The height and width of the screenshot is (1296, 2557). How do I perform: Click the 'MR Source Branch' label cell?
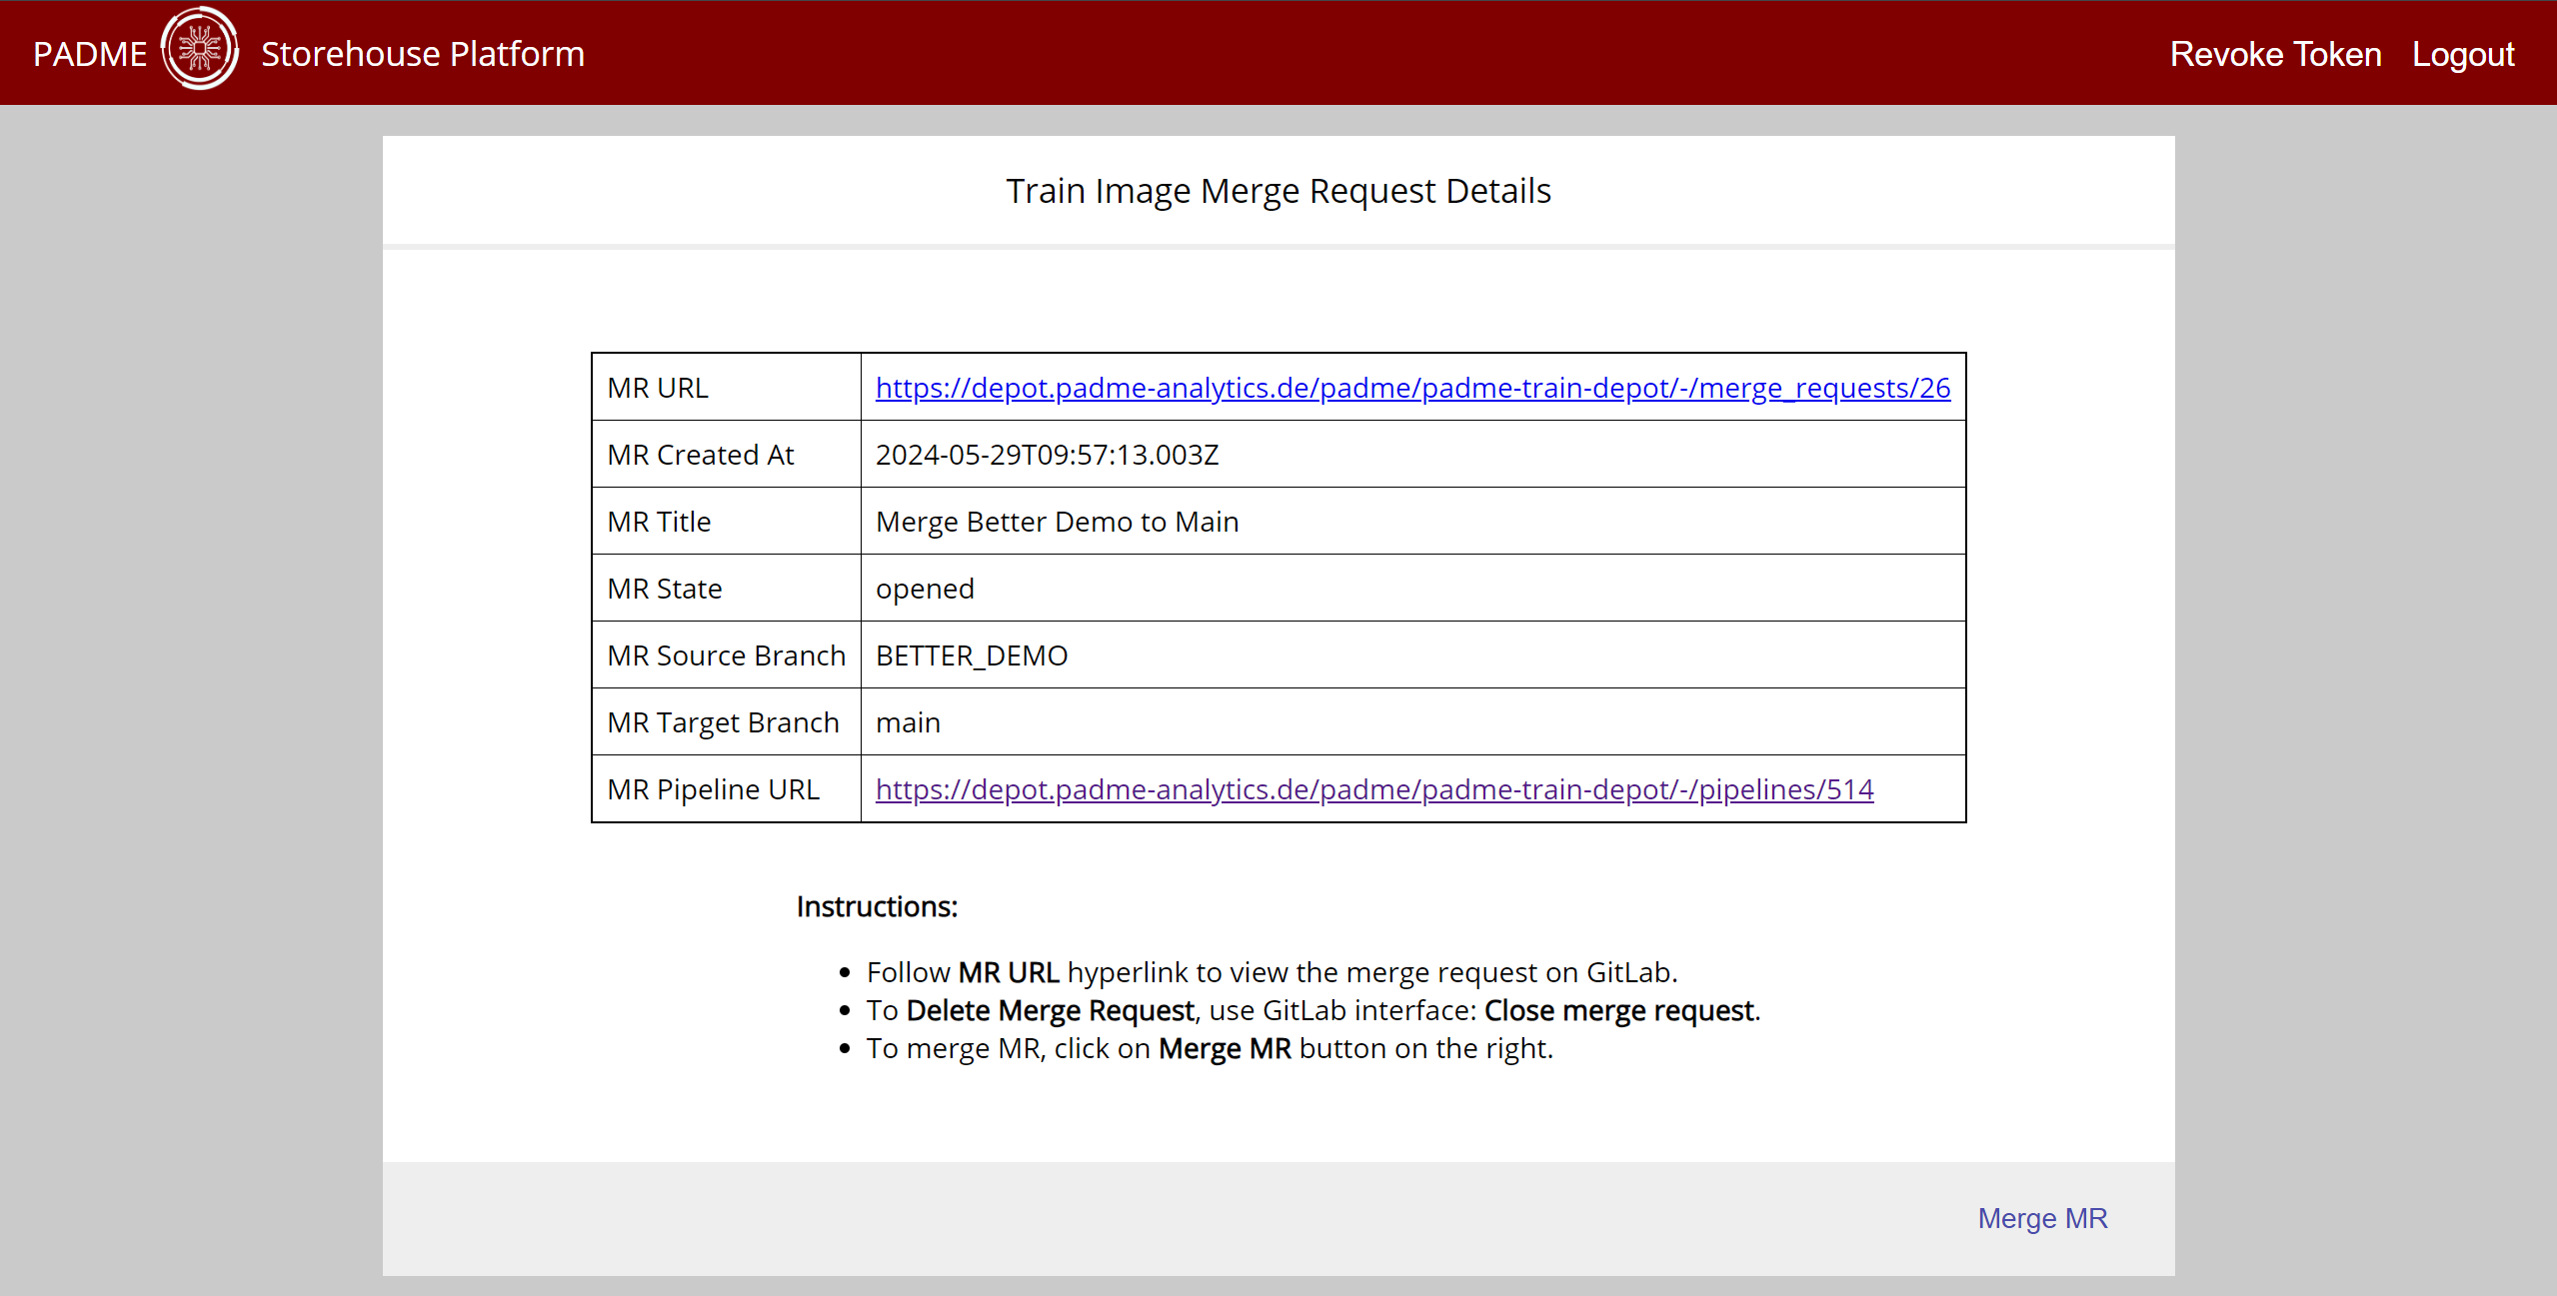point(726,654)
